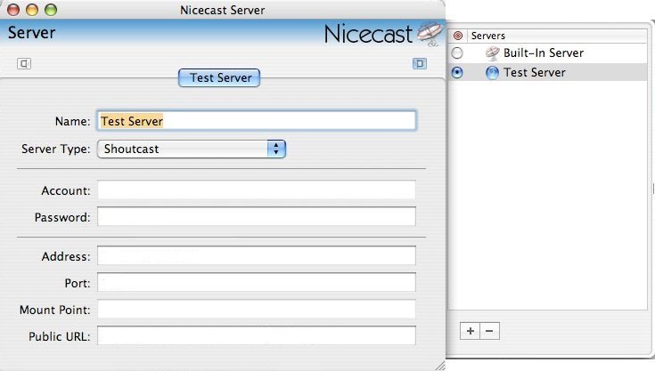Click the left drawer toggle icon
Screen dimensions: 655x371
point(24,64)
